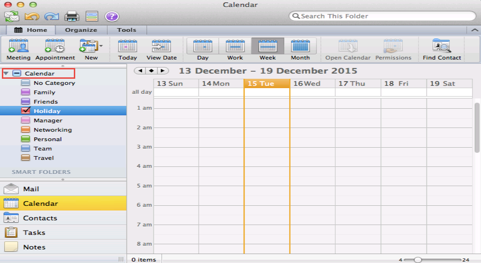
Task: Open the Organize ribbon tab
Action: click(x=81, y=30)
